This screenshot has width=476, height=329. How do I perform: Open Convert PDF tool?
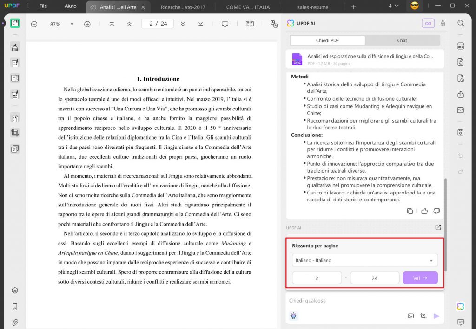461,62
